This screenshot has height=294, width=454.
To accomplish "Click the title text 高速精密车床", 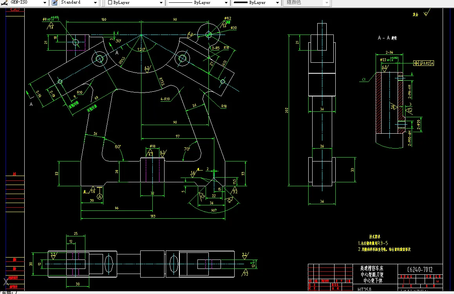I will [372, 269].
